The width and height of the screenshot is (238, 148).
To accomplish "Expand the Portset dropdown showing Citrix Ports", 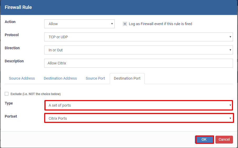I will [x=138, y=118].
